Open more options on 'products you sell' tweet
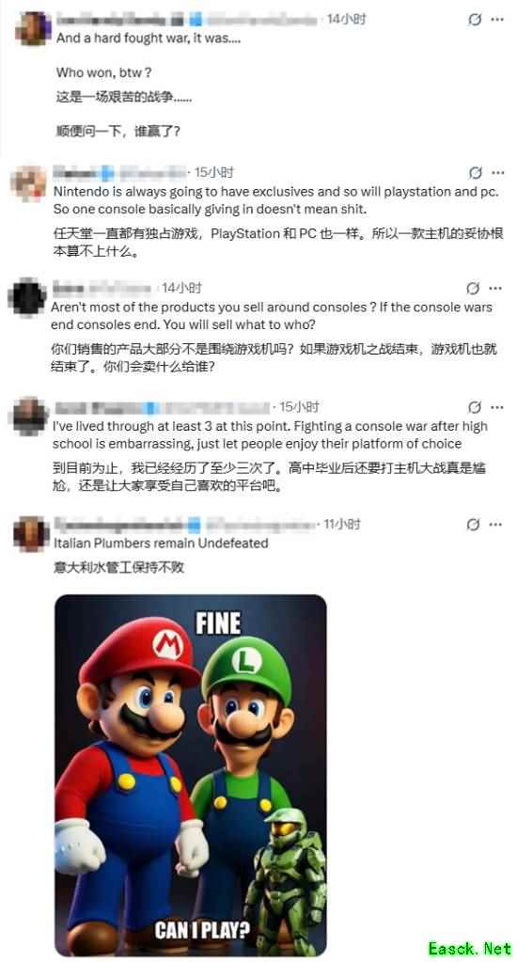The width and height of the screenshot is (517, 962). (495, 288)
